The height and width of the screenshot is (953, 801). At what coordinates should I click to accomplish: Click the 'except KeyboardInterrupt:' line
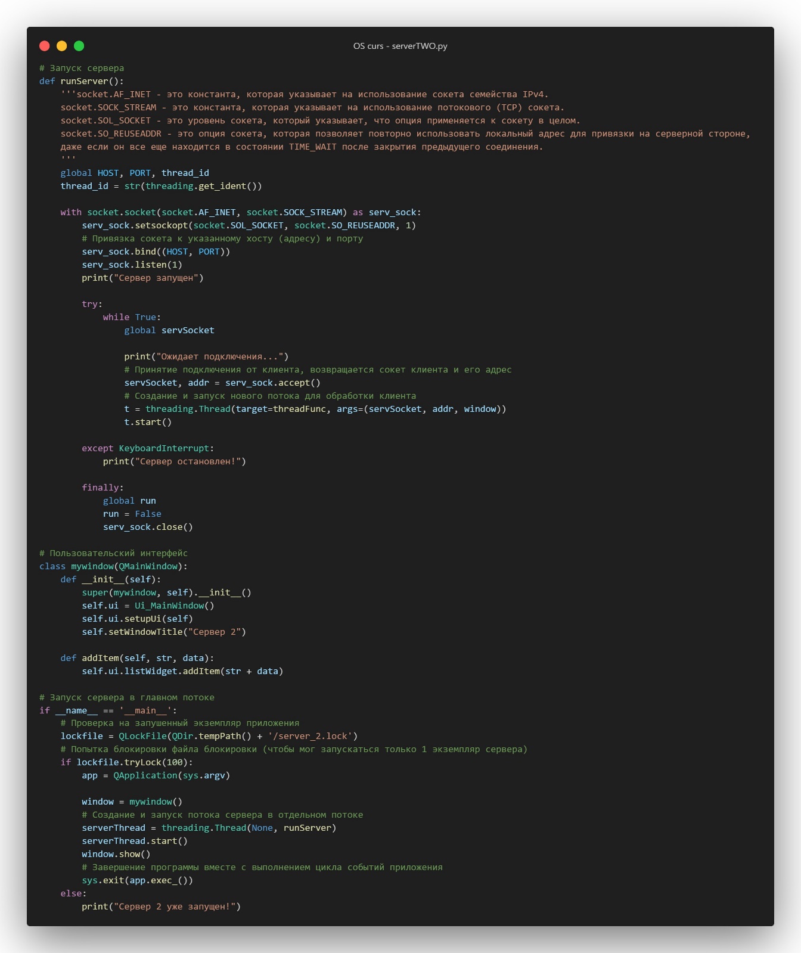pos(148,448)
